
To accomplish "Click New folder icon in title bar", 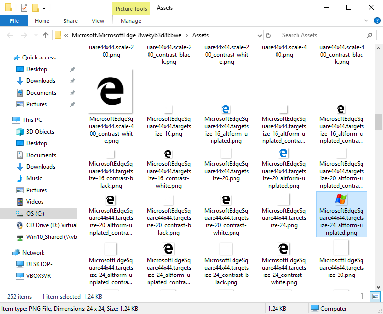I will point(35,8).
